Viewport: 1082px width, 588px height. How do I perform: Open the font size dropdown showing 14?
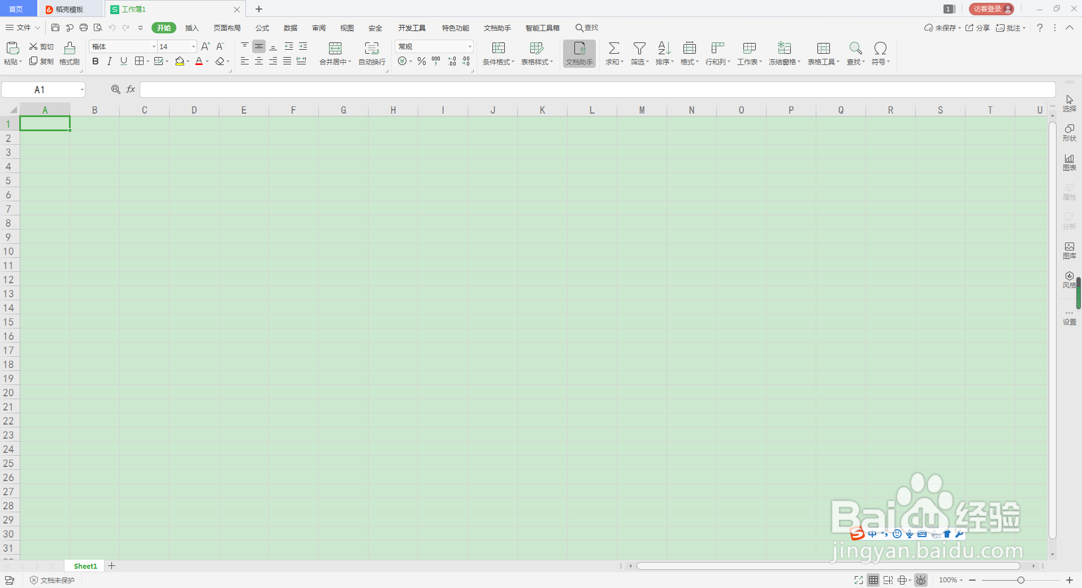click(193, 46)
